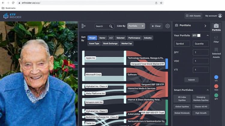Load High Growth portfolio
This screenshot has height=126, width=225.
[x=201, y=113]
